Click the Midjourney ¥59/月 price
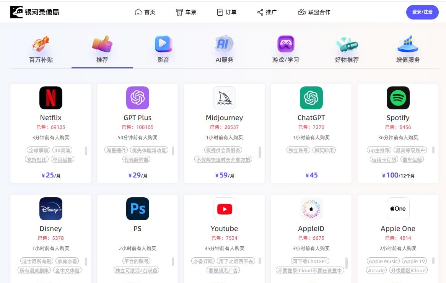 tap(225, 175)
